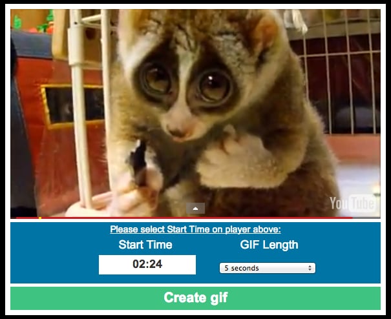Open the GIF Length dropdown
Screen dimensions: 391x319
268,268
